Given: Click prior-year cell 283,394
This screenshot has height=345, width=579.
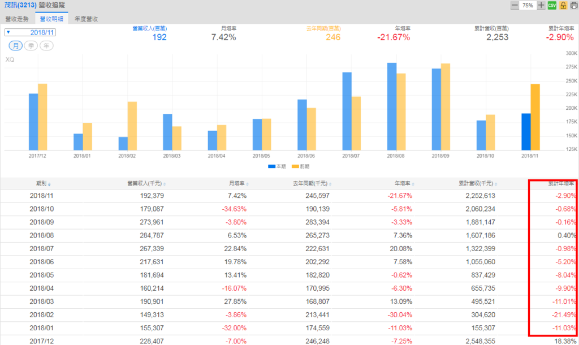Looking at the screenshot, I should pos(318,222).
